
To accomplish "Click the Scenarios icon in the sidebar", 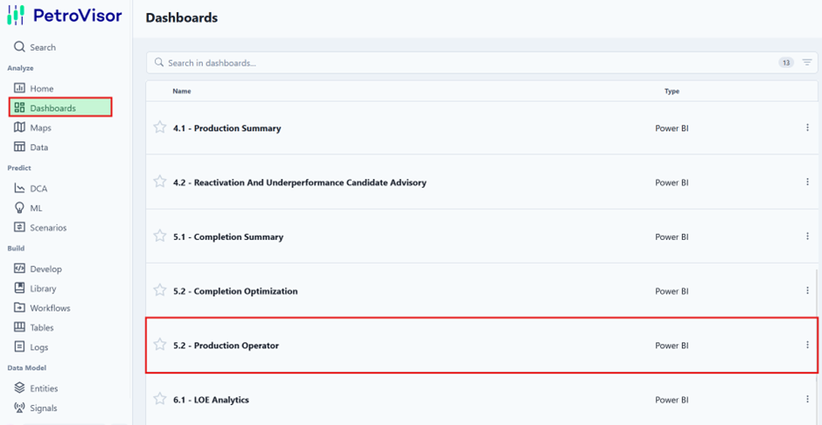I will tap(19, 227).
